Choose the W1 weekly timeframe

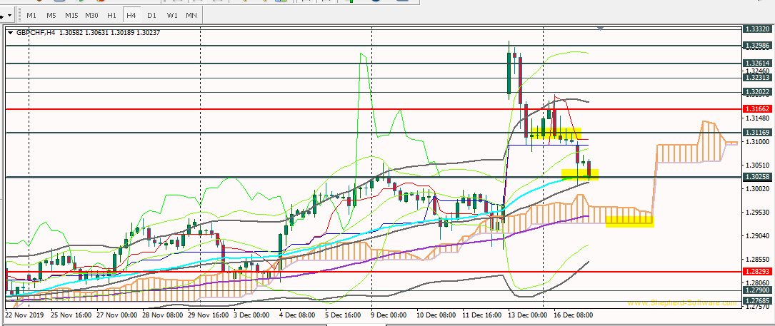(x=171, y=15)
